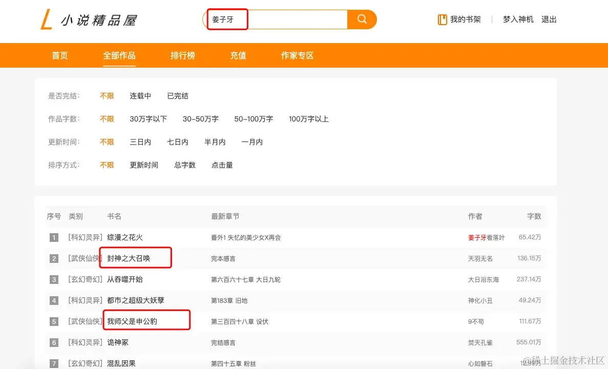
Task: Click the orange search magnifier button
Action: (x=362, y=19)
